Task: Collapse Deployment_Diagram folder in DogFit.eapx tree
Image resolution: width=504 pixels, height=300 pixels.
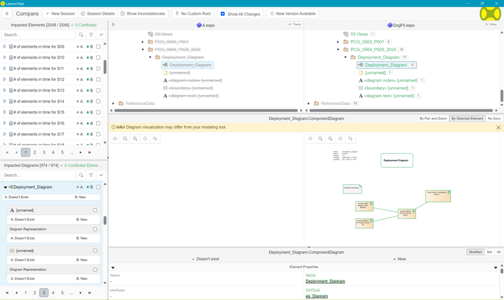Action: [346, 57]
